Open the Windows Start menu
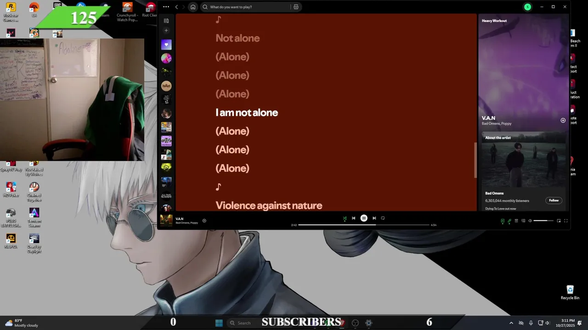This screenshot has width=588, height=330. point(219,323)
